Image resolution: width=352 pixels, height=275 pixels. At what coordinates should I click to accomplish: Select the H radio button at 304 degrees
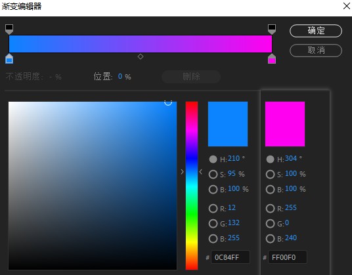270,159
